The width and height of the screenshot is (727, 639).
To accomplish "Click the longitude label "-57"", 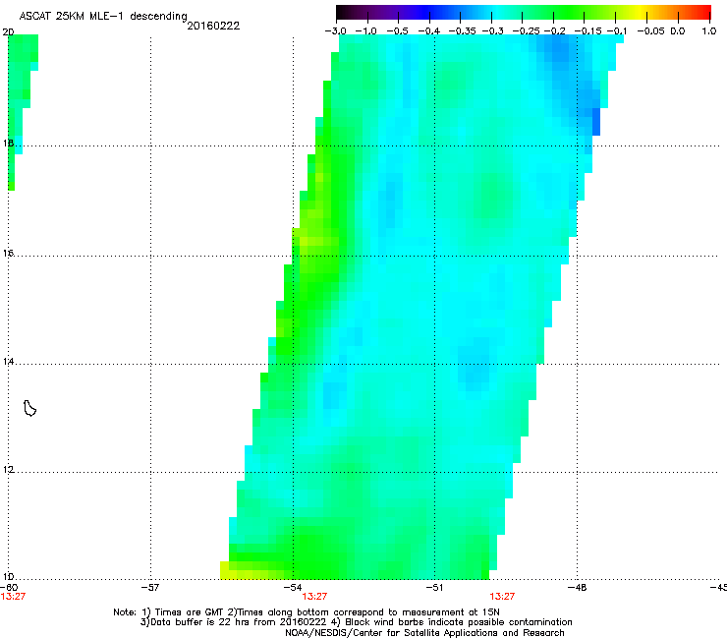I will [x=150, y=588].
